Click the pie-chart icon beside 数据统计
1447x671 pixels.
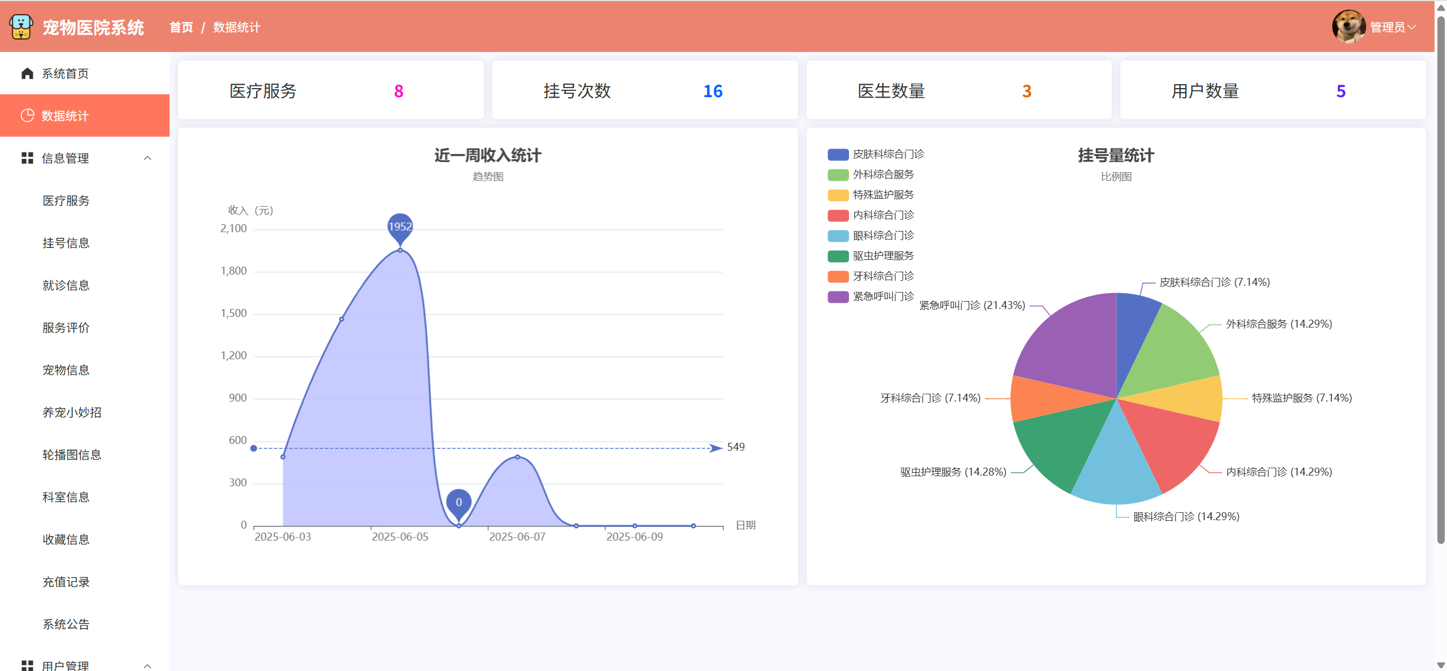(x=27, y=115)
